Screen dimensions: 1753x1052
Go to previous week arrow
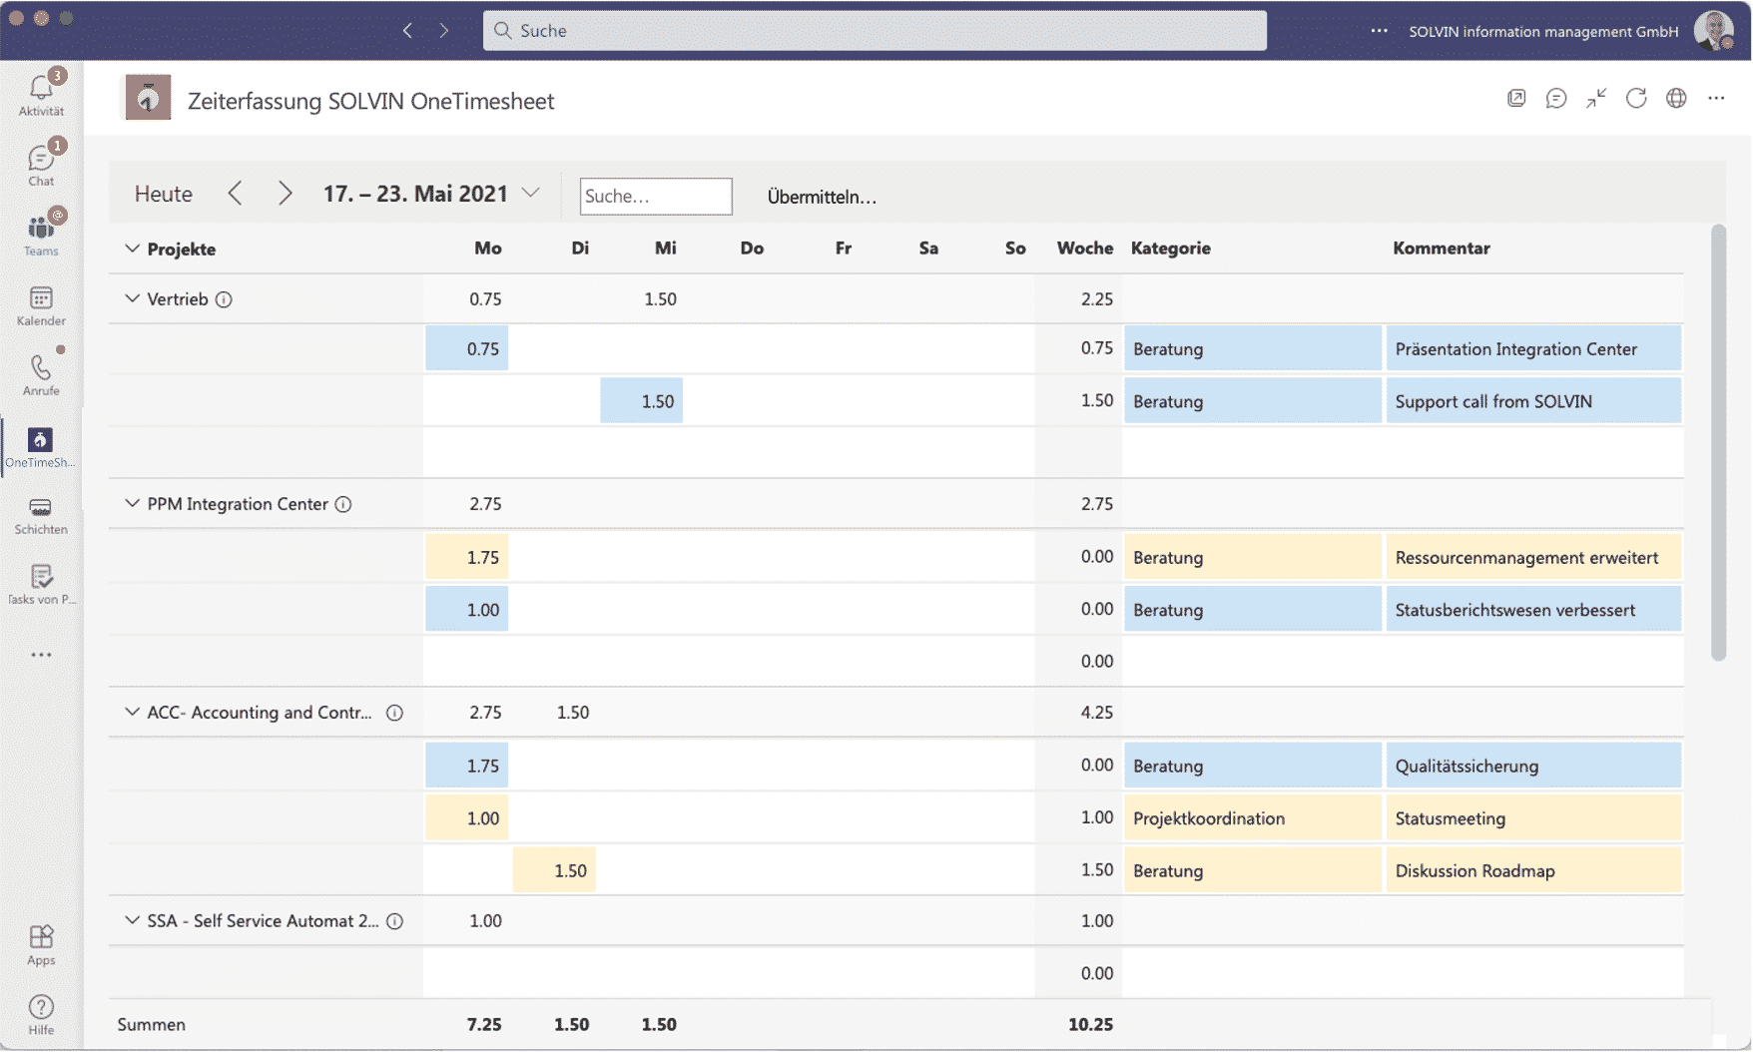click(236, 194)
